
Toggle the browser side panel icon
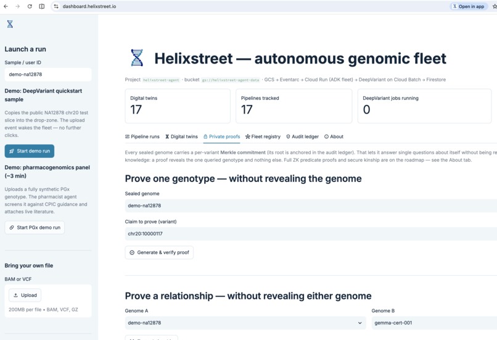pyautogui.click(x=41, y=6)
